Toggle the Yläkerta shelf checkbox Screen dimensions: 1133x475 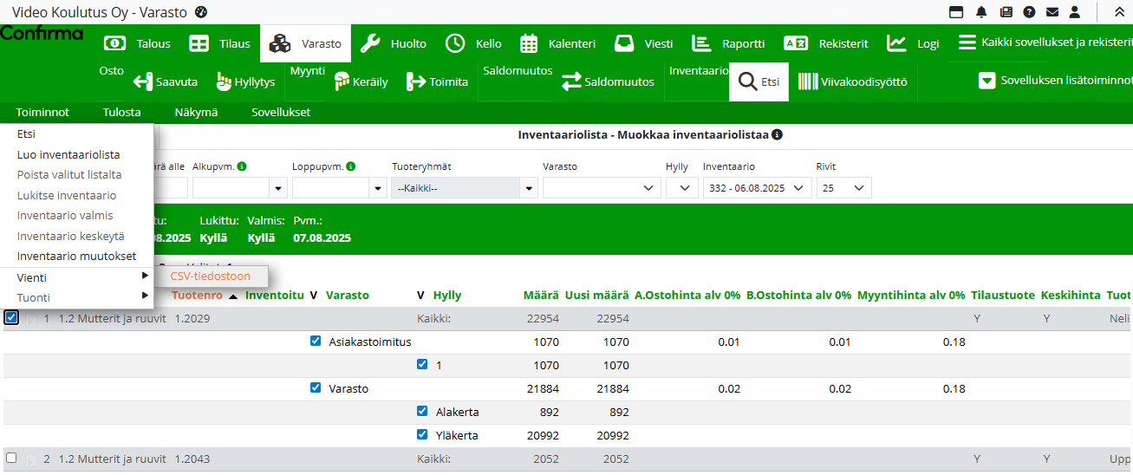tap(422, 435)
